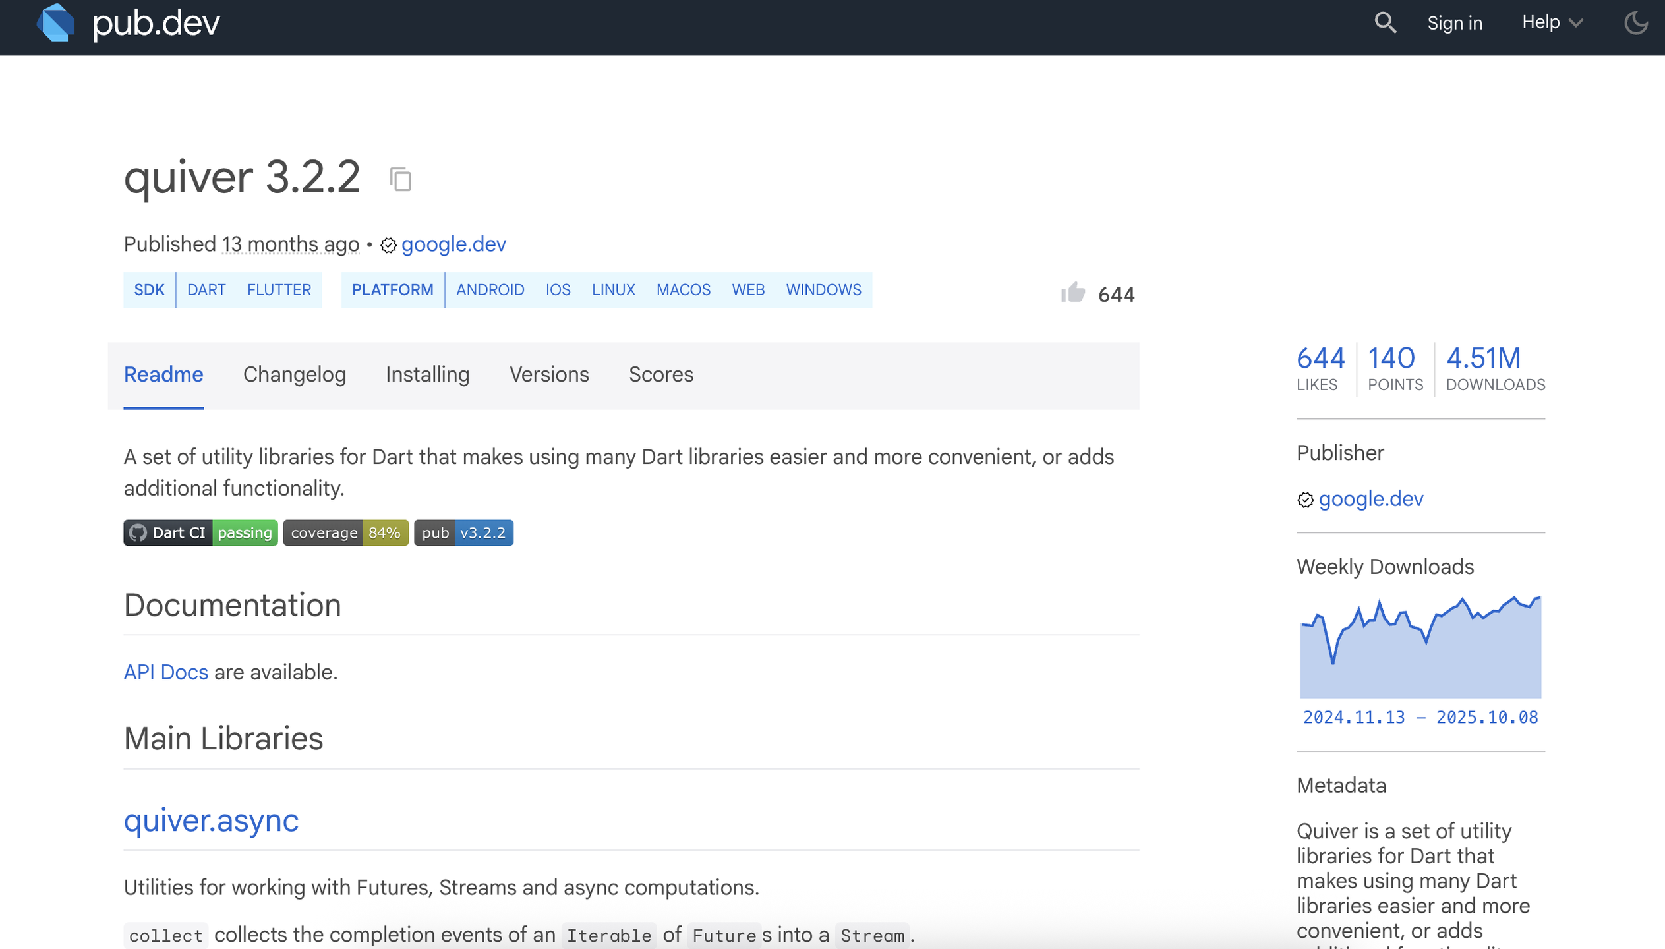View the Scores tab

pyautogui.click(x=660, y=374)
